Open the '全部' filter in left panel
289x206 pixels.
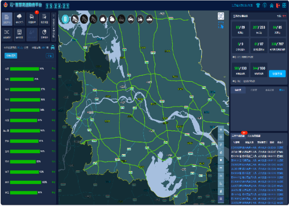click(49, 56)
